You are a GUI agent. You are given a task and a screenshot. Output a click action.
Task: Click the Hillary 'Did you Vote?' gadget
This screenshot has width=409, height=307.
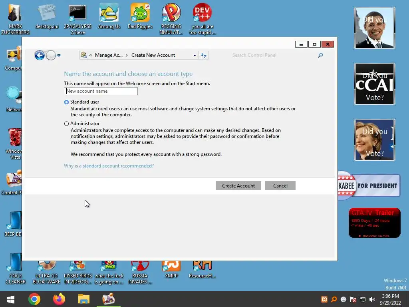(x=375, y=140)
